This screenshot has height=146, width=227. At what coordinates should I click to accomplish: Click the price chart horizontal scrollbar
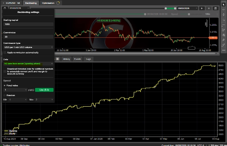(135, 53)
